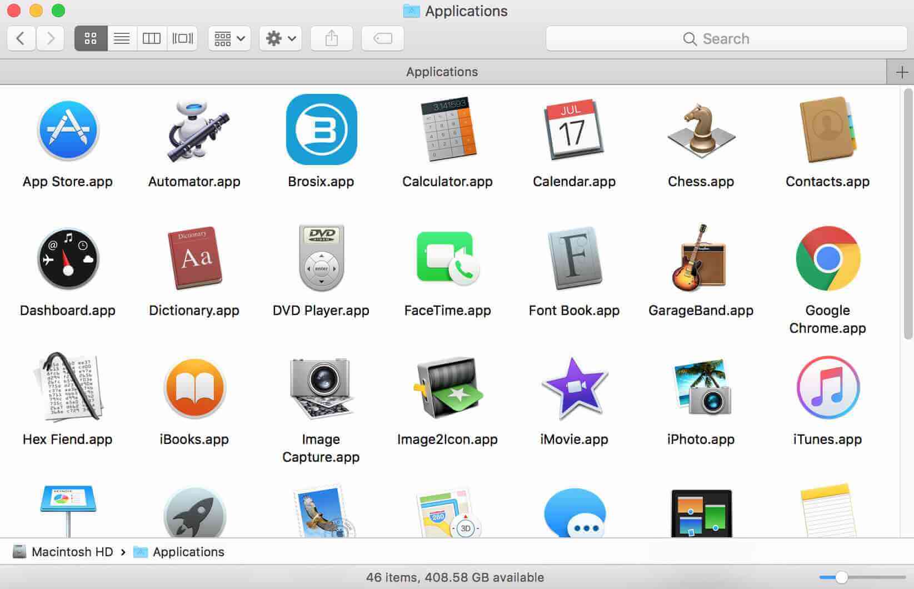Switch to column view
Screen dimensions: 914x589
coord(152,38)
